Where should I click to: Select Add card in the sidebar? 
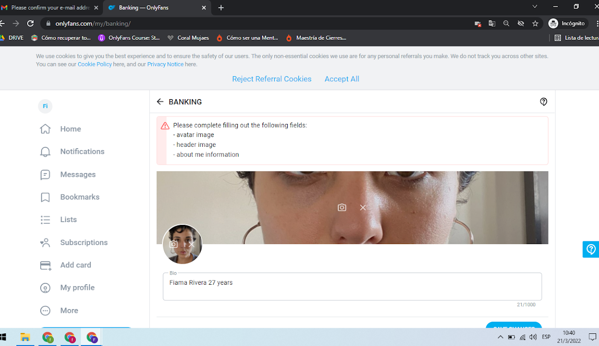tap(66, 265)
